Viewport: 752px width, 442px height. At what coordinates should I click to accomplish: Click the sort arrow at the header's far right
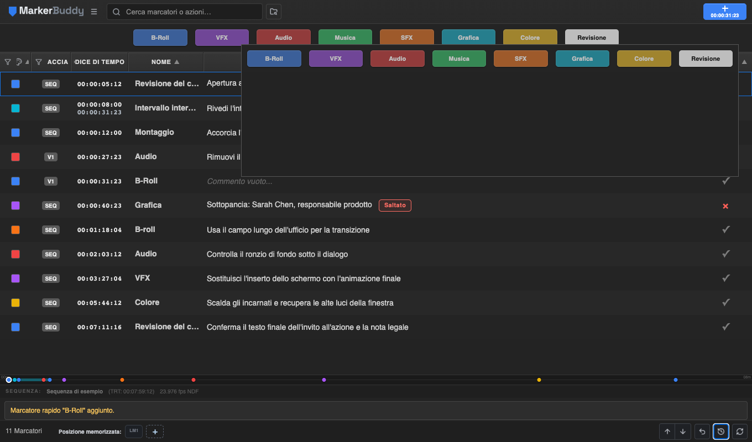744,62
